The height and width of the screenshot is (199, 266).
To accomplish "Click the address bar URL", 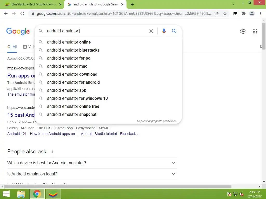I will coord(124,13).
